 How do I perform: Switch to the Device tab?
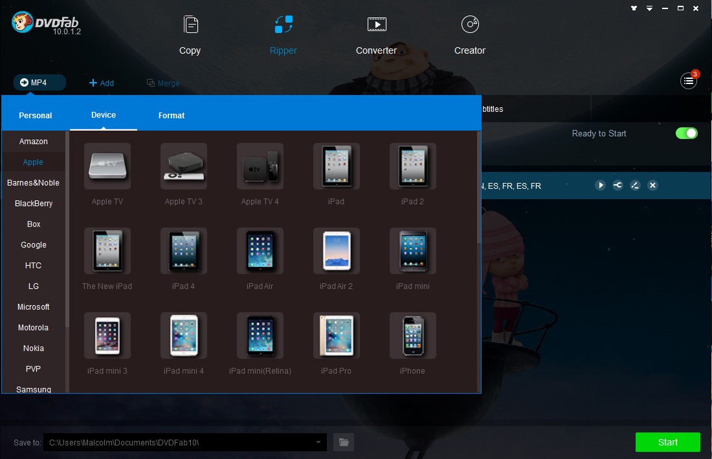pyautogui.click(x=104, y=115)
